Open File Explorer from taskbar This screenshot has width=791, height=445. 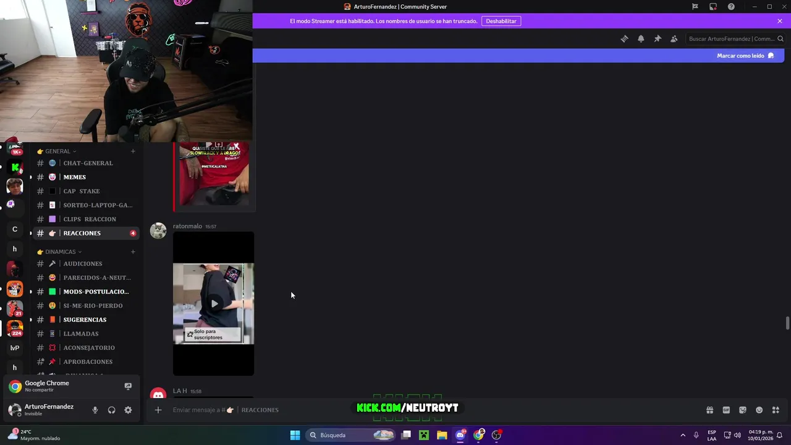442,435
